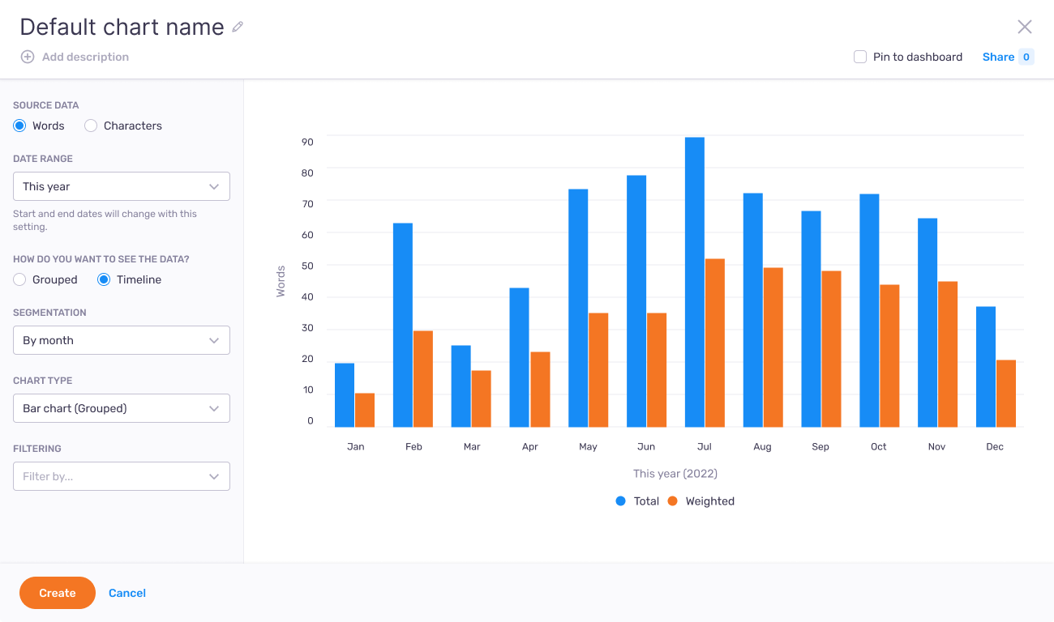Click the orange Weighted bar for Dec
The height and width of the screenshot is (622, 1054).
point(1006,394)
